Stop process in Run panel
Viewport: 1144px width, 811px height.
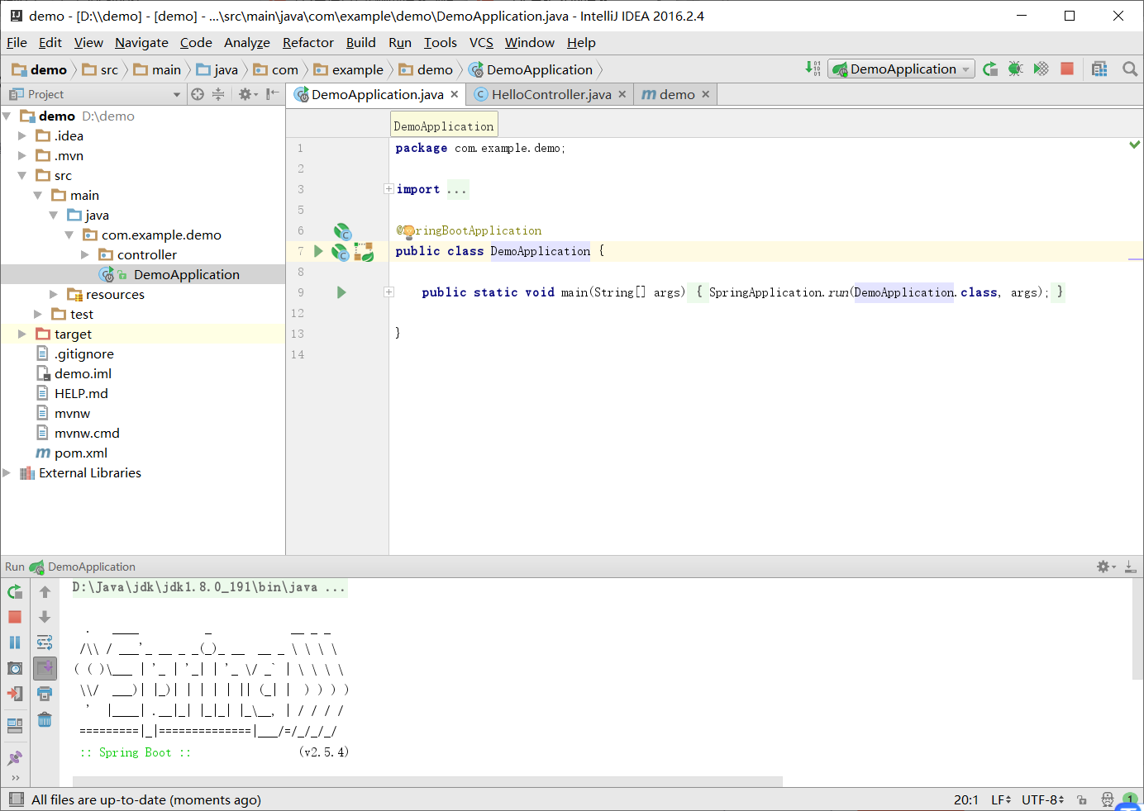click(15, 617)
